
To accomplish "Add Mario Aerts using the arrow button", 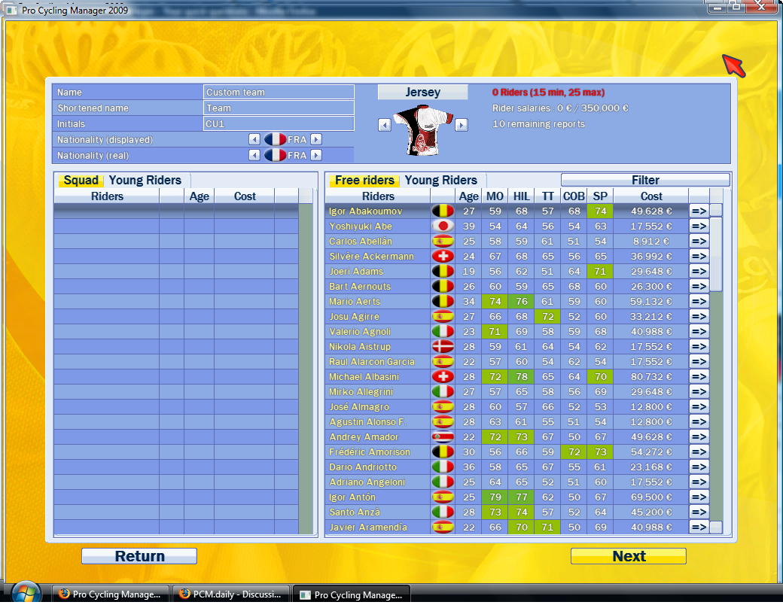I will [699, 302].
